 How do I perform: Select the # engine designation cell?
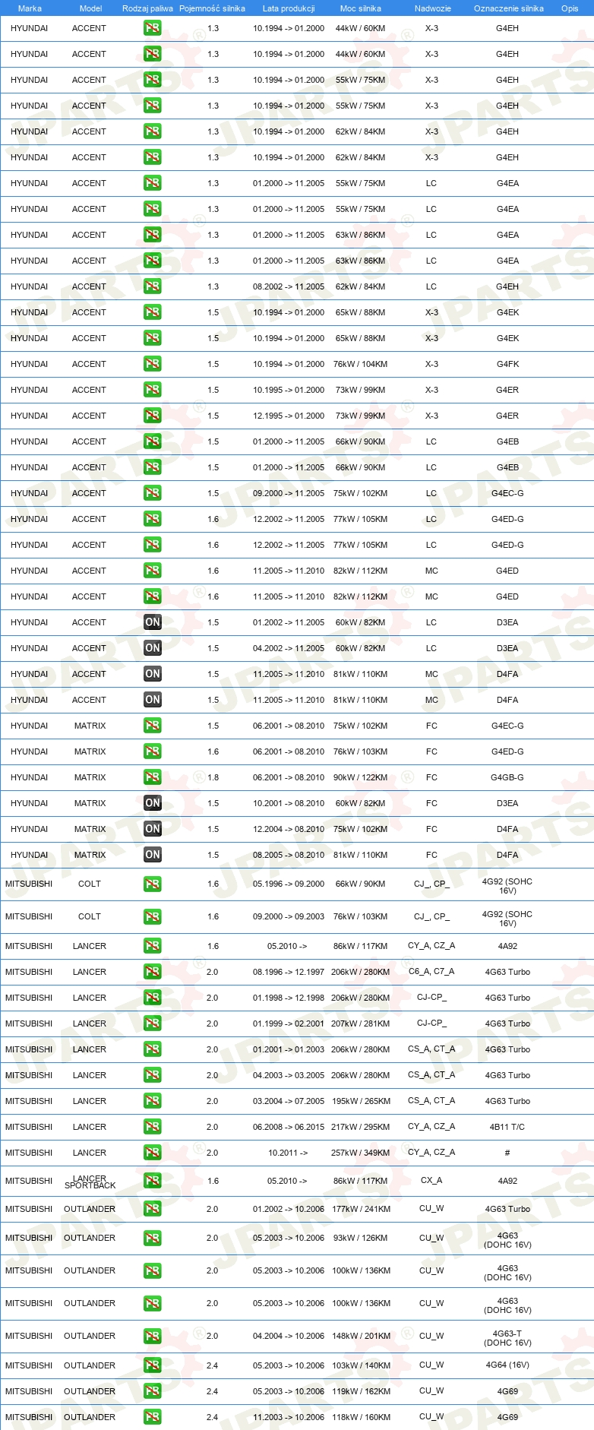(507, 1153)
